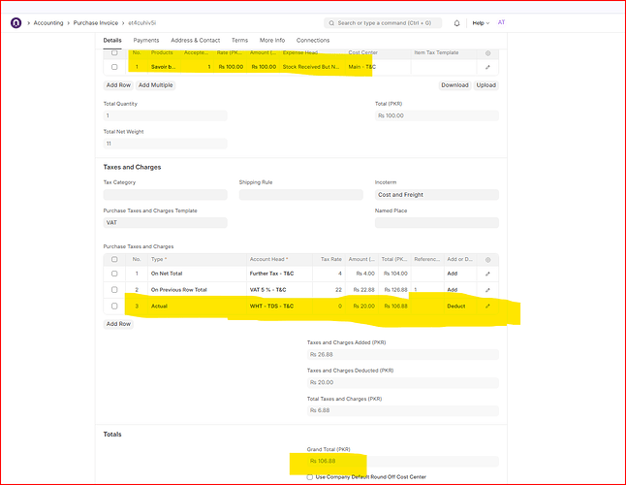Select all rows in Purchase Taxes table
Screen dimensions: 626x485
coord(114,260)
